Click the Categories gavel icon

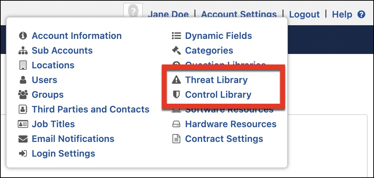pyautogui.click(x=176, y=50)
